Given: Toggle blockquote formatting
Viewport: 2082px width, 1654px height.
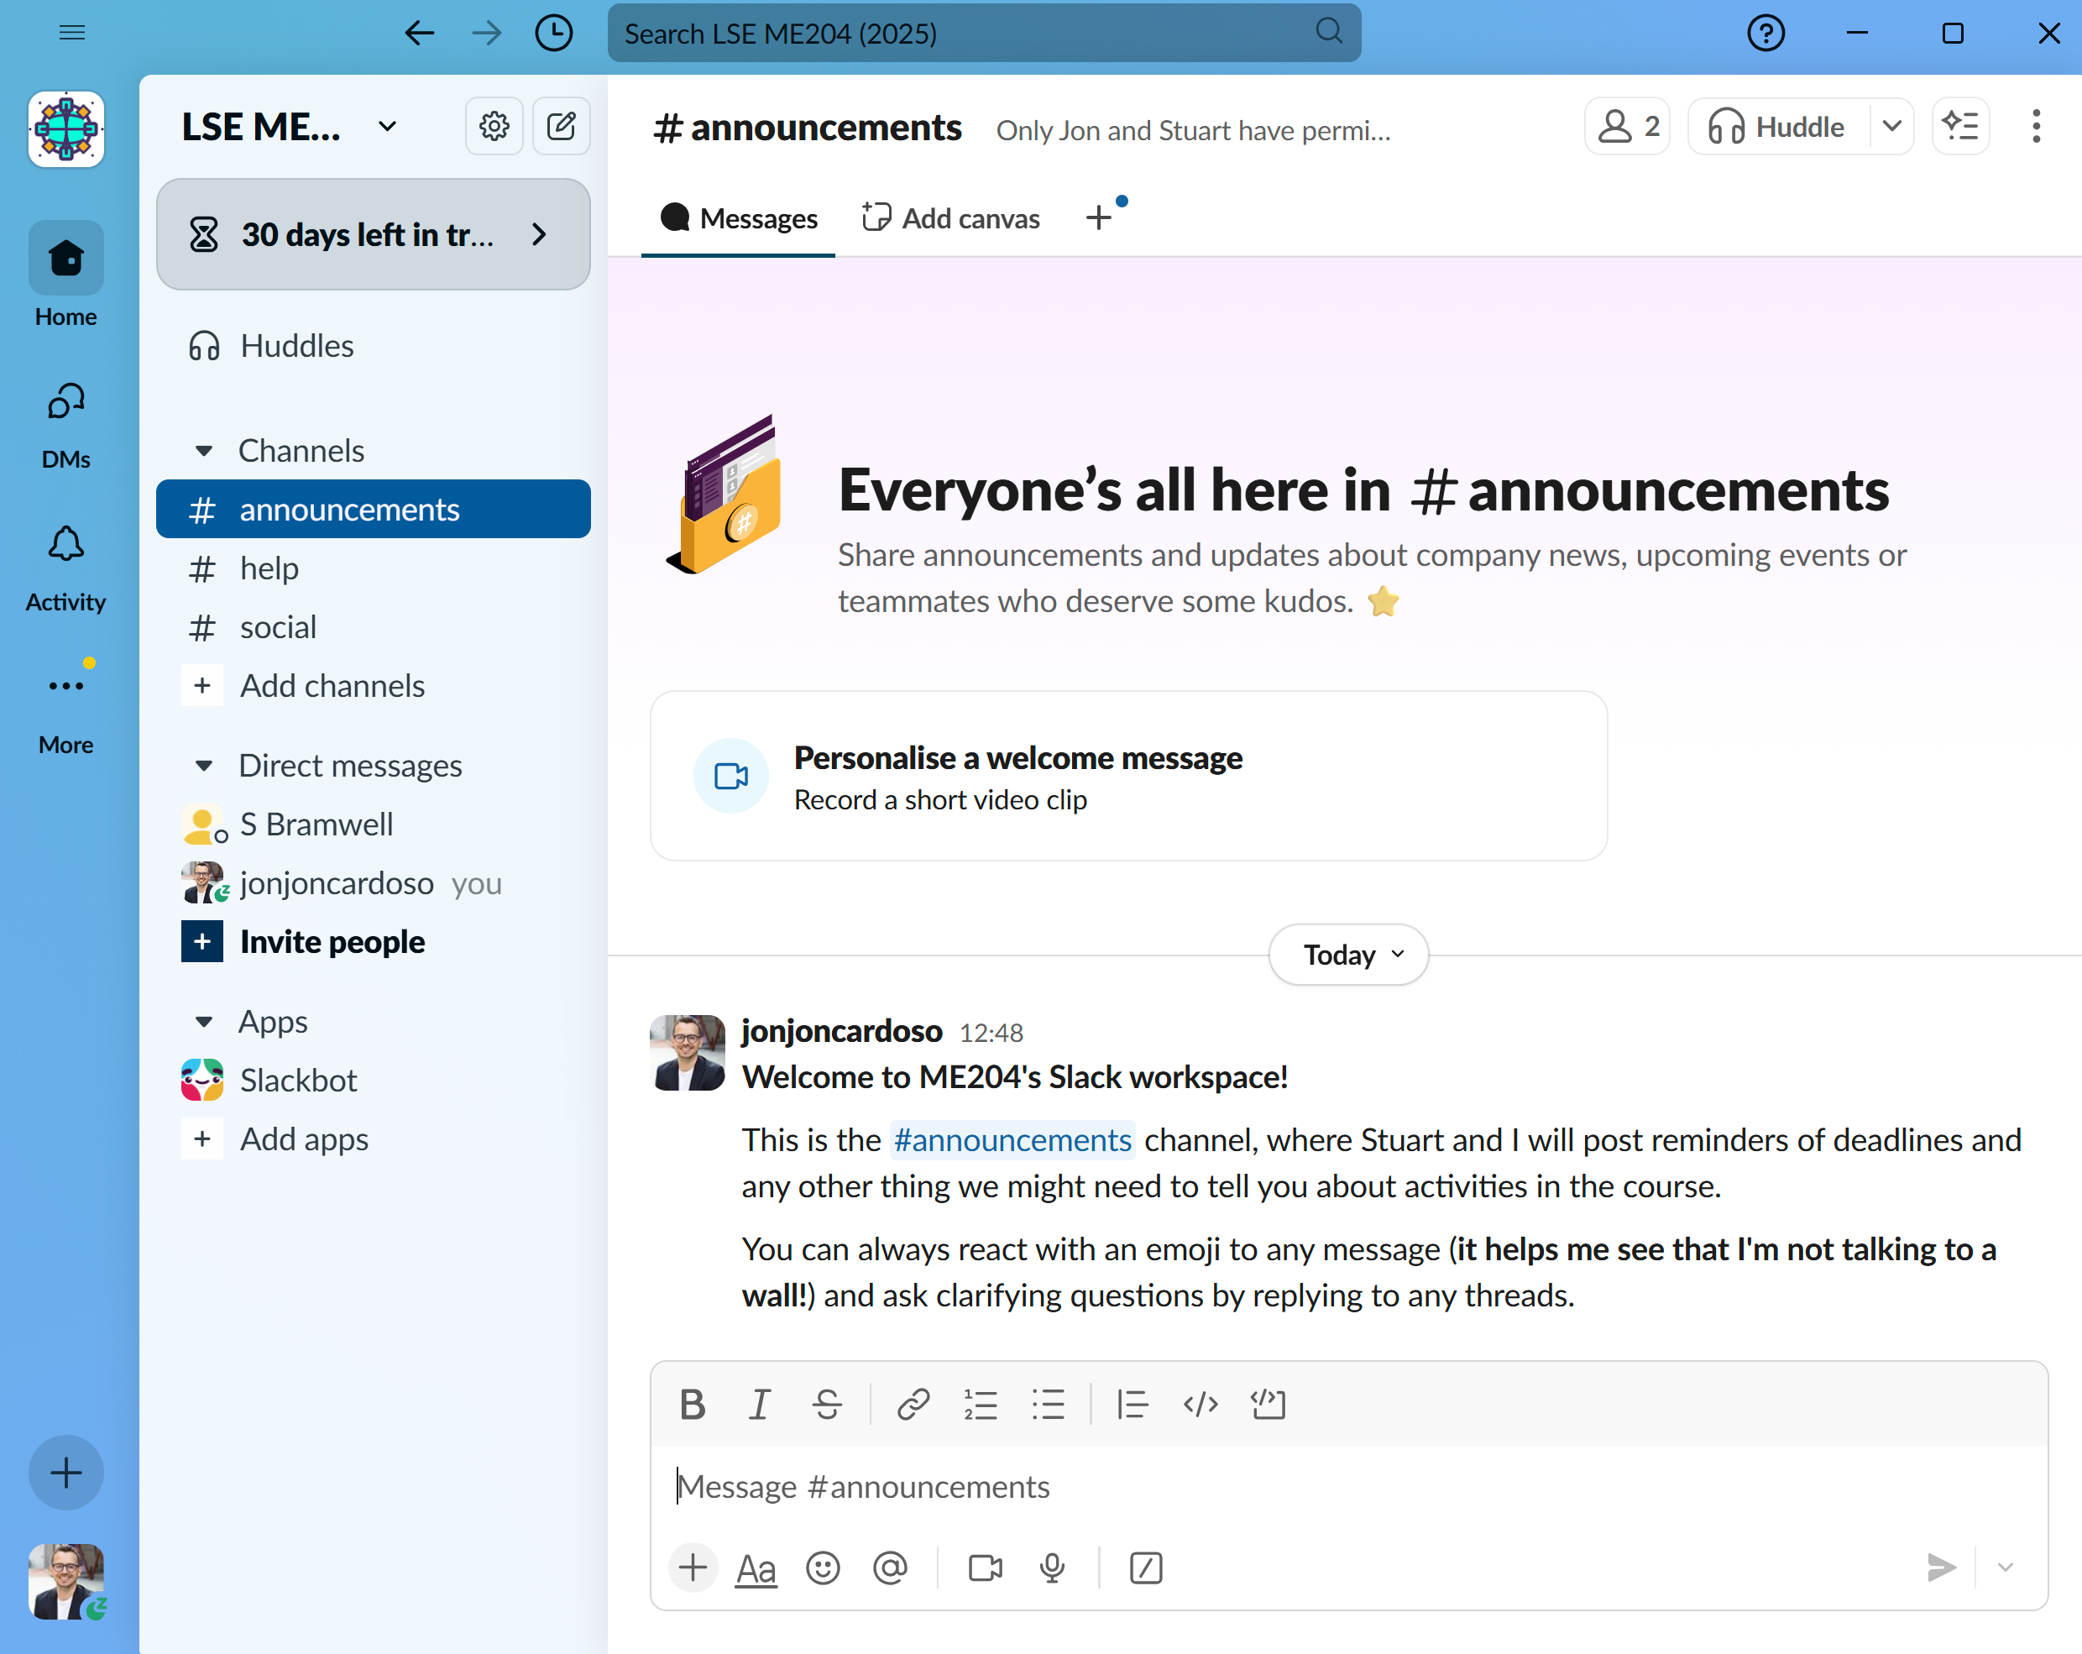Looking at the screenshot, I should click(x=1132, y=1404).
